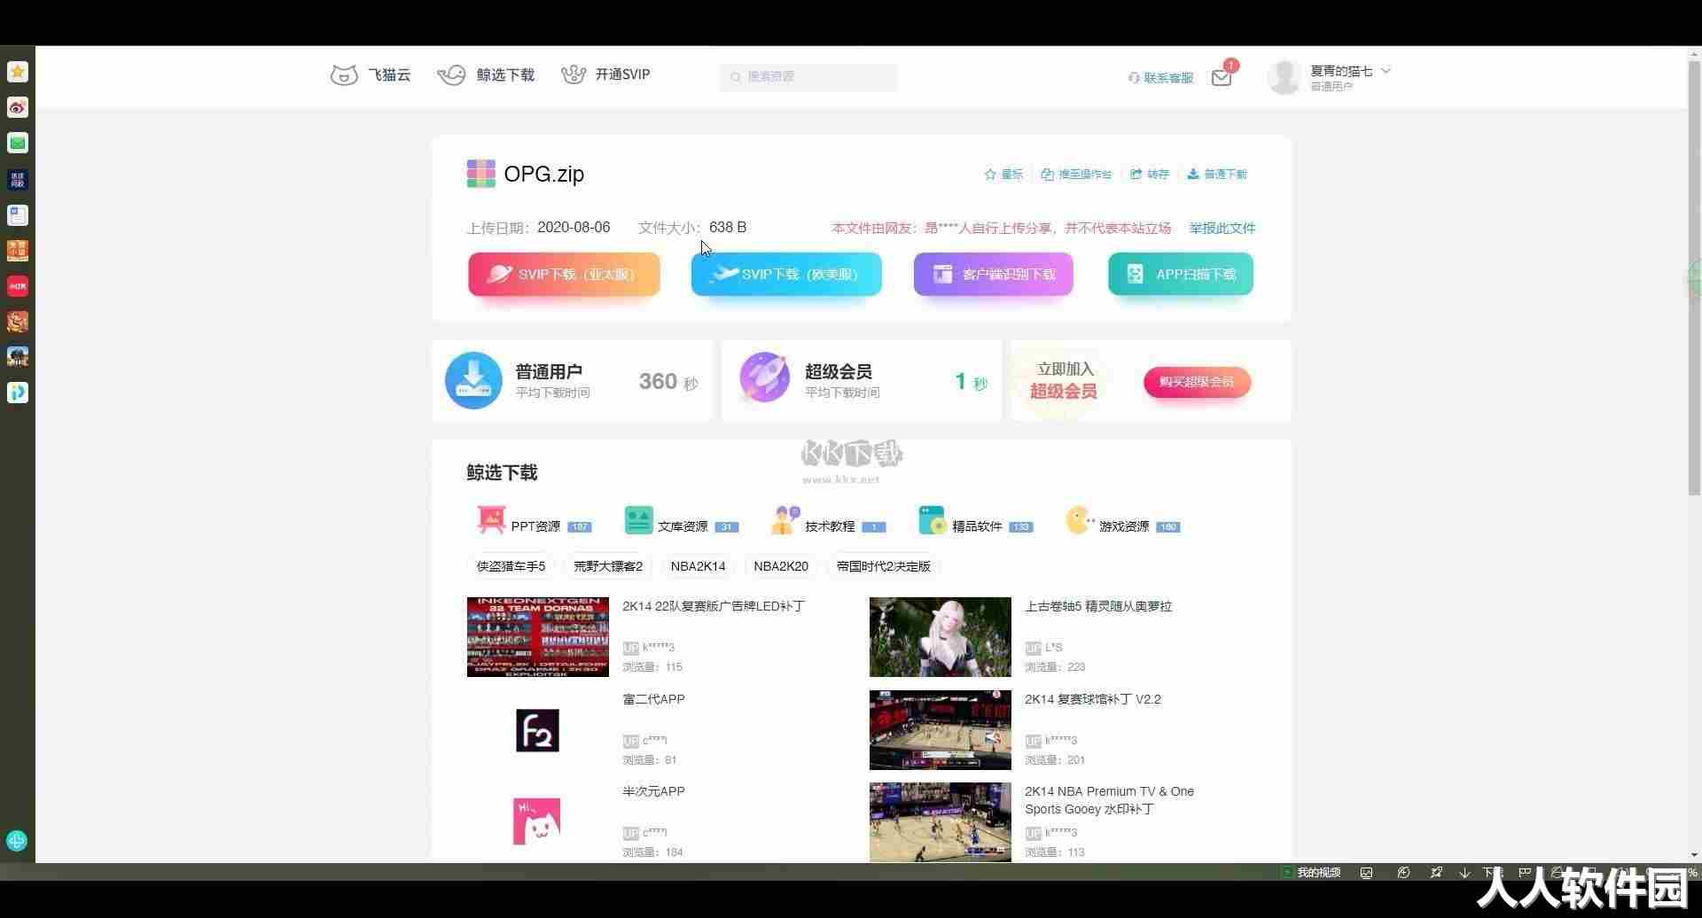Click the orange game sidebar icon
This screenshot has height=918, width=1702.
18,251
